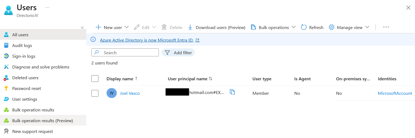Click the external link icon after Entra ID
The image size is (415, 138).
click(x=198, y=40)
